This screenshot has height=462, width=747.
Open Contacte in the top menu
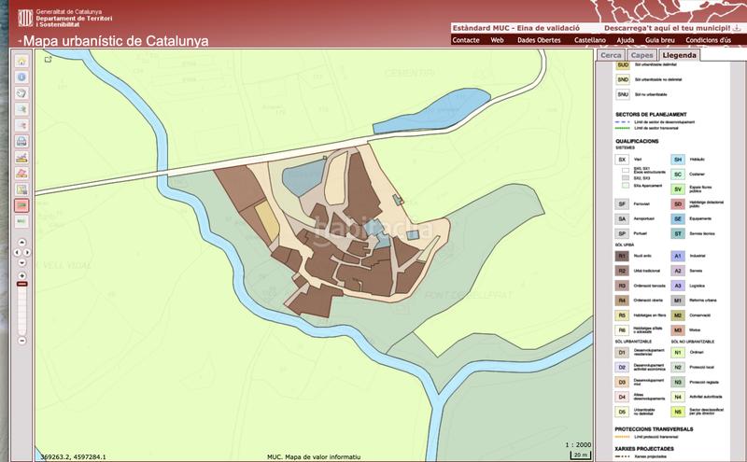click(466, 41)
